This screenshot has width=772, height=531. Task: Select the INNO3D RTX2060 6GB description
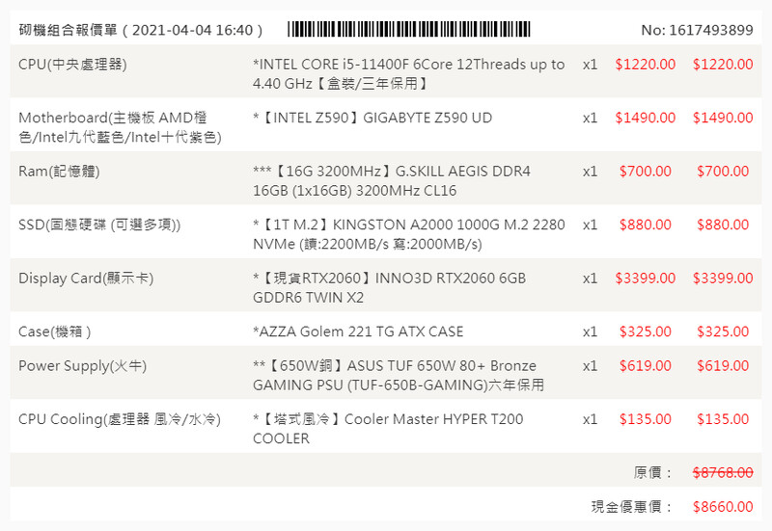(389, 287)
